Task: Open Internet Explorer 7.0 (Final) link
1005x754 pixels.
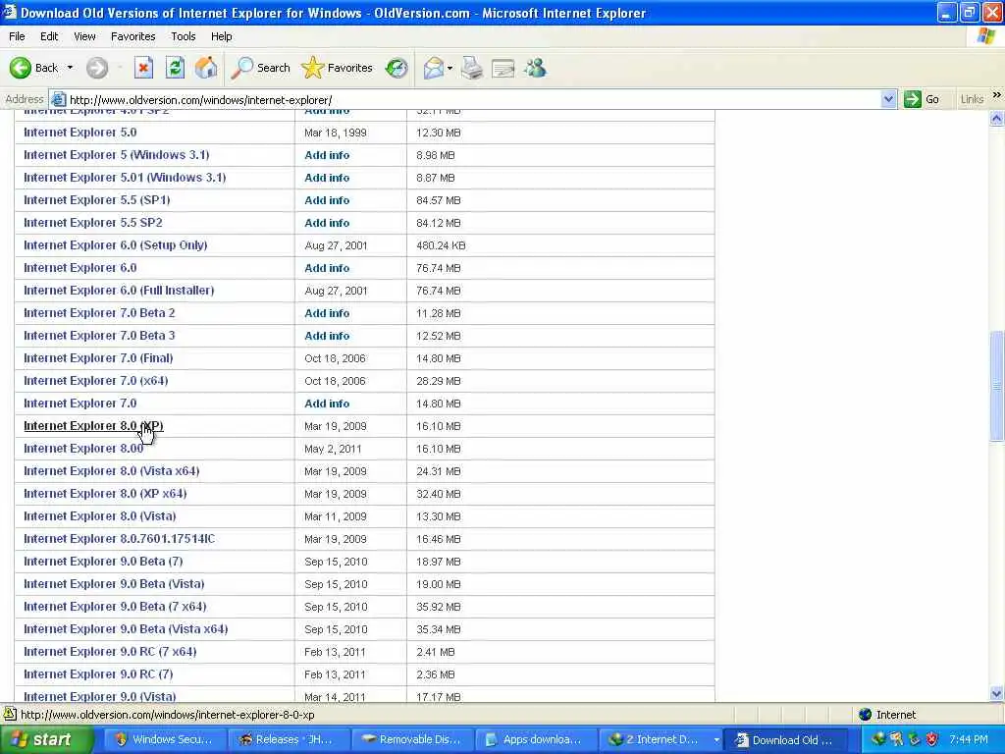Action: [x=98, y=357]
